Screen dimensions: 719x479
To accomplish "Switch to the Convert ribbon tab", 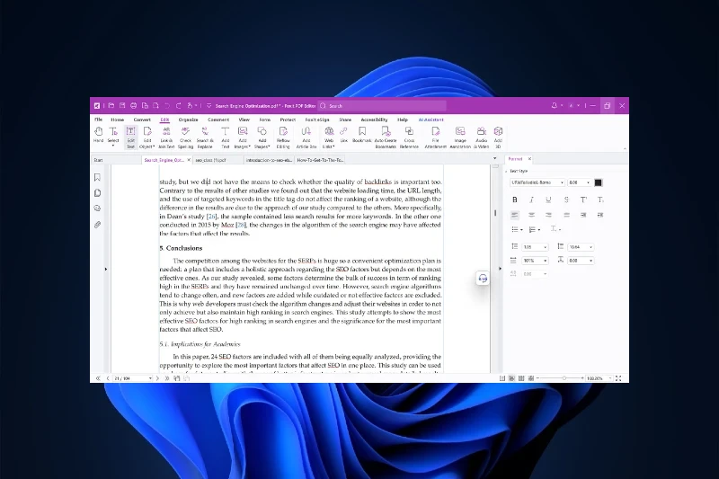I will click(x=142, y=120).
